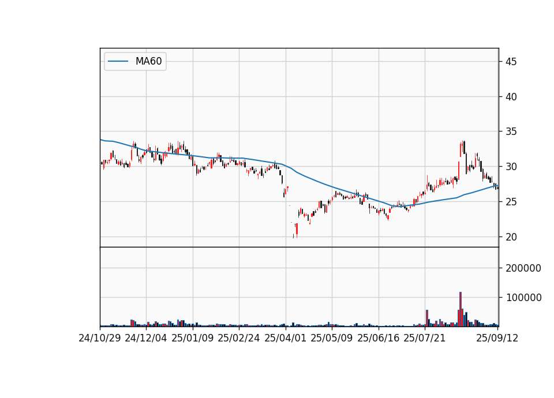Click the volume axis value 100000

point(523,298)
